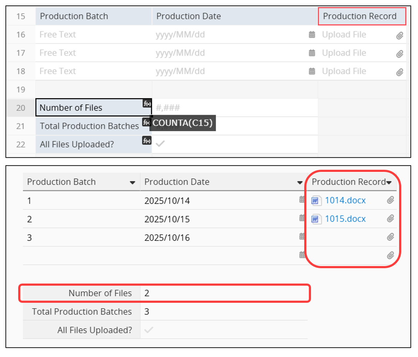Toggle All Files Uploaded checkmark in form view
Screen dimensions: 418x357
(x=149, y=330)
